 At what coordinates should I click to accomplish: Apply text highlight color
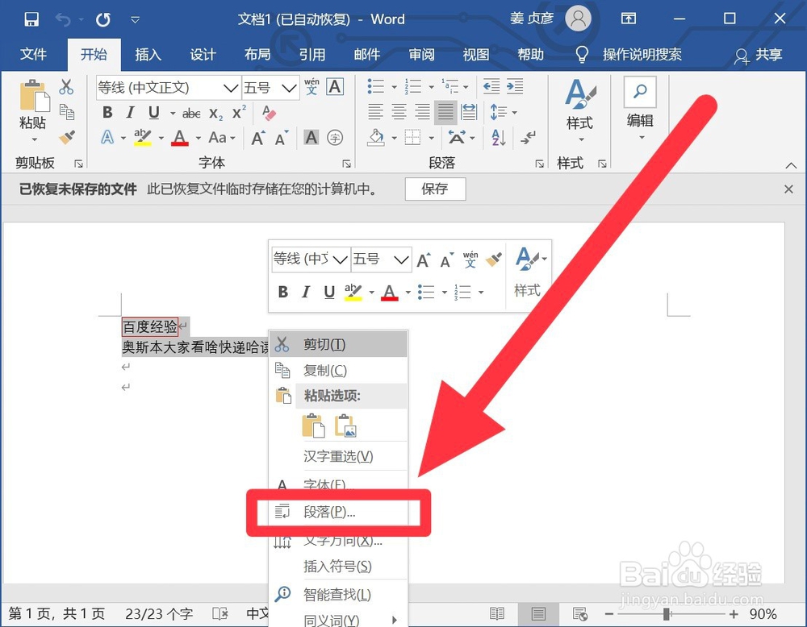144,137
